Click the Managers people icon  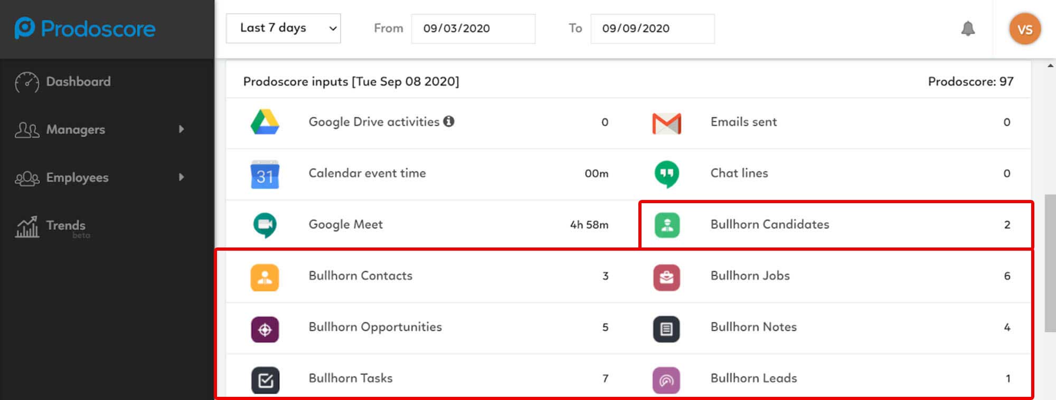[x=27, y=130]
